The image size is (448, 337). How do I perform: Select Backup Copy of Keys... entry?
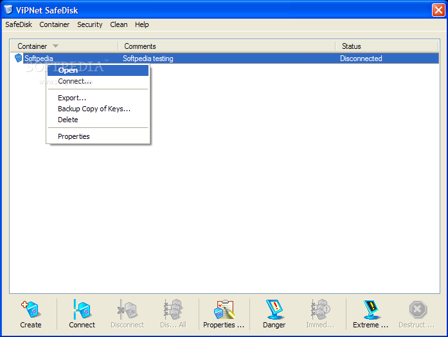(x=98, y=109)
